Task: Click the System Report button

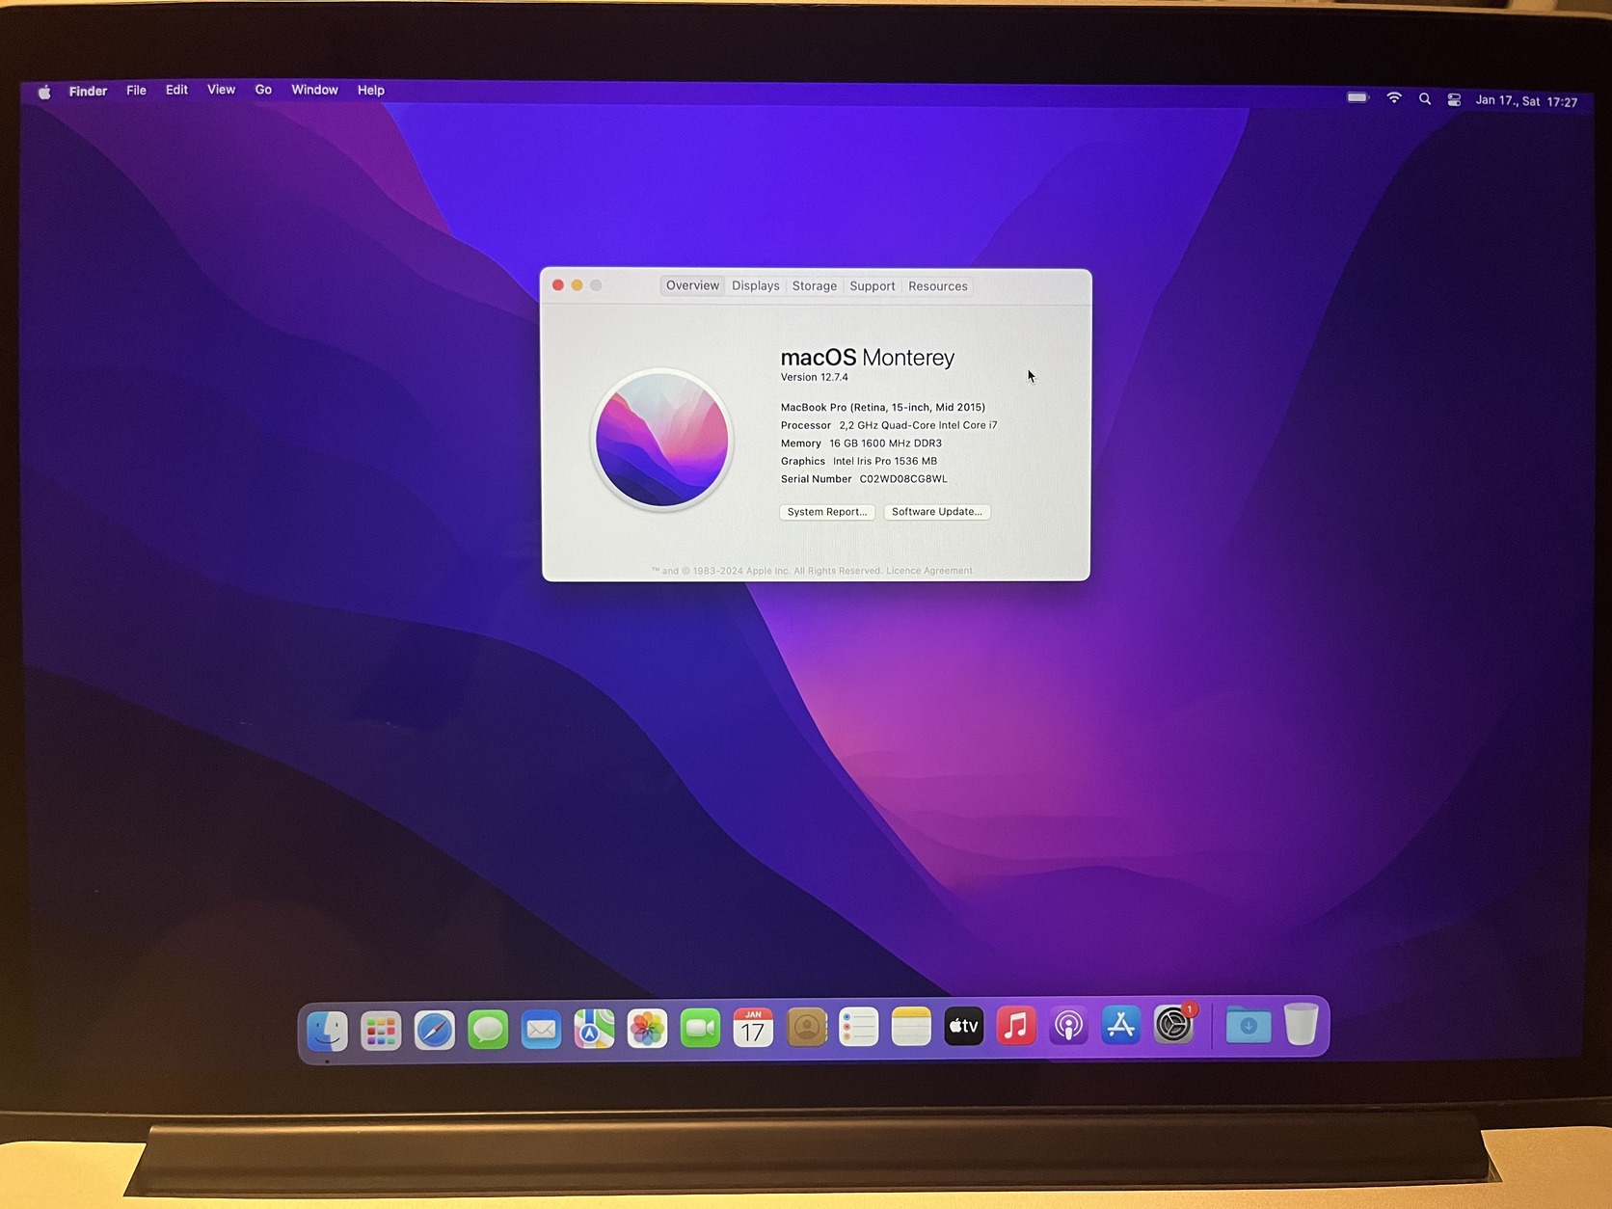Action: (x=827, y=512)
